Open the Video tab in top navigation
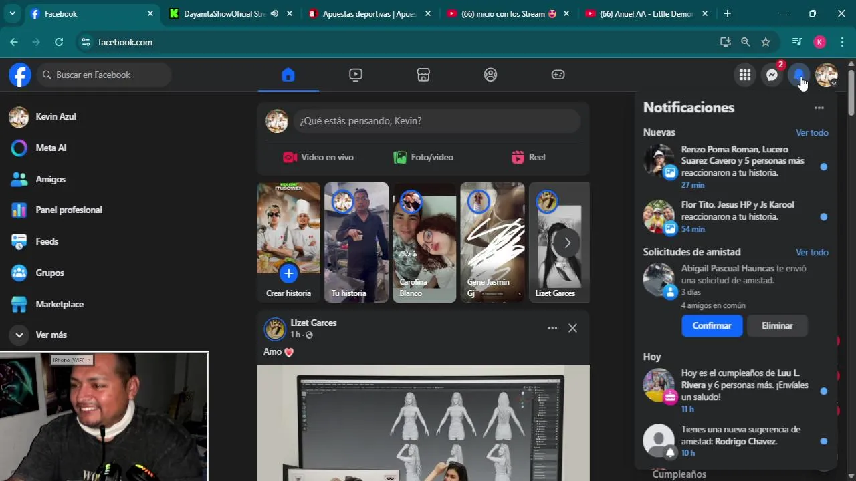 (356, 75)
